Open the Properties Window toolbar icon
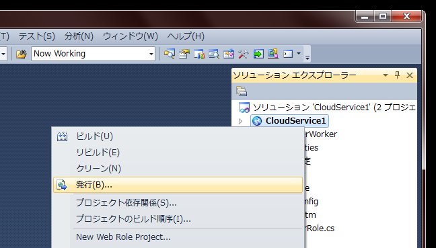Viewport: 436px width, 248px height. pos(184,53)
